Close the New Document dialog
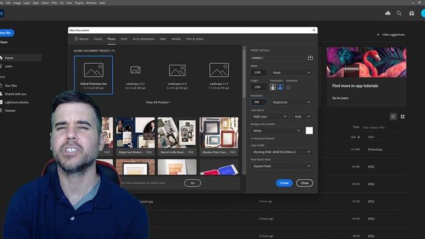425x239 pixels. (313, 30)
